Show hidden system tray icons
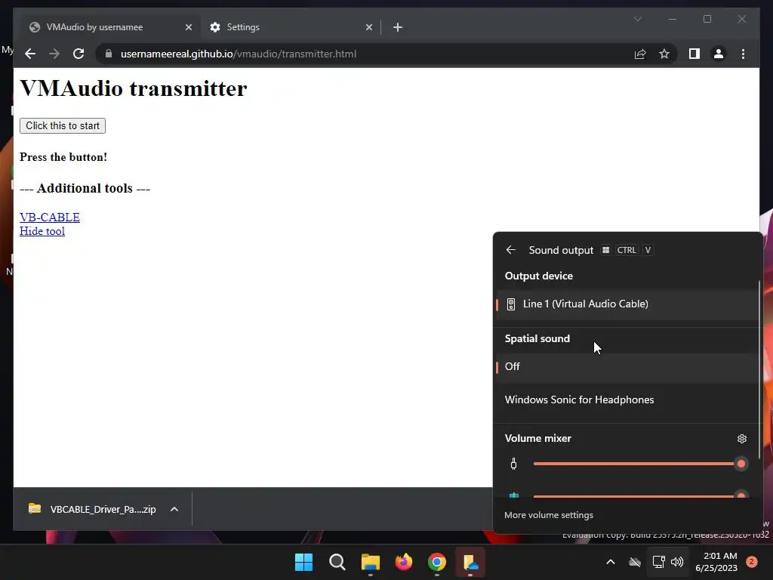This screenshot has width=773, height=580. (x=610, y=562)
